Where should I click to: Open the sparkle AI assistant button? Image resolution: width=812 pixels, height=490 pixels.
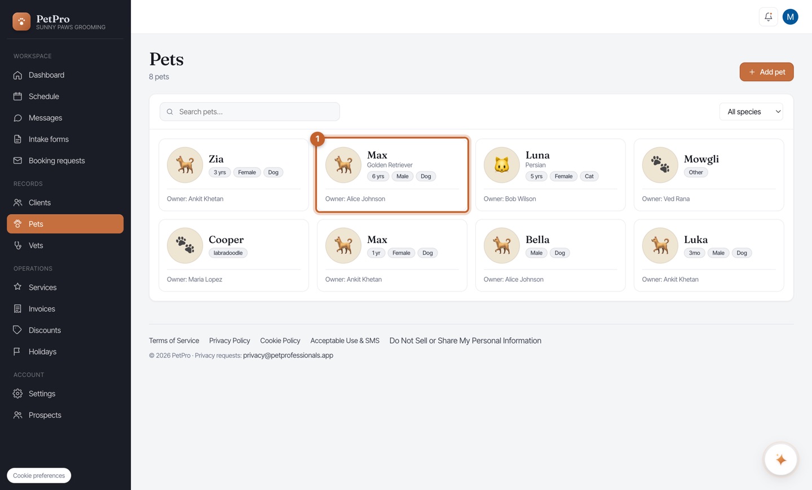[780, 460]
